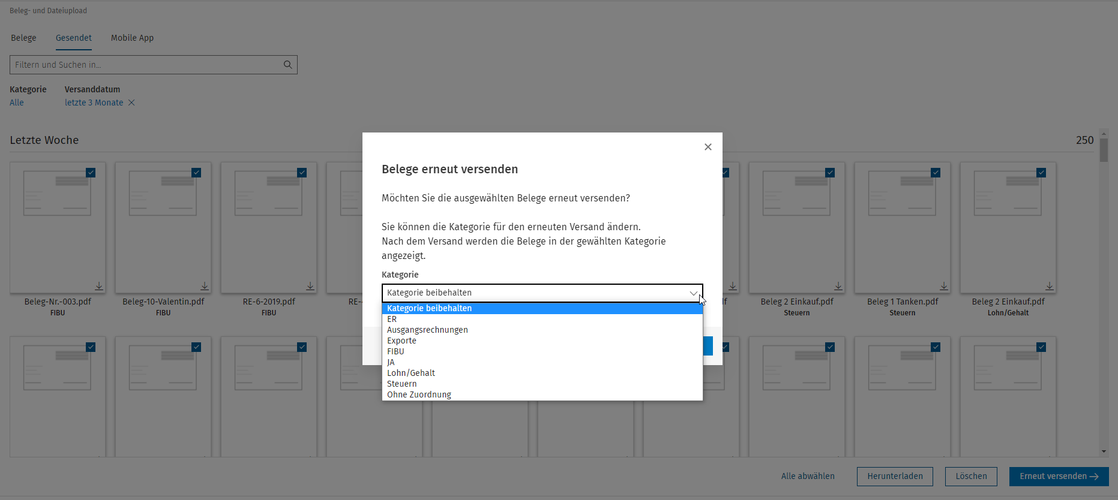Open the 'Alle' Kategorie filter
1118x500 pixels.
pos(17,103)
